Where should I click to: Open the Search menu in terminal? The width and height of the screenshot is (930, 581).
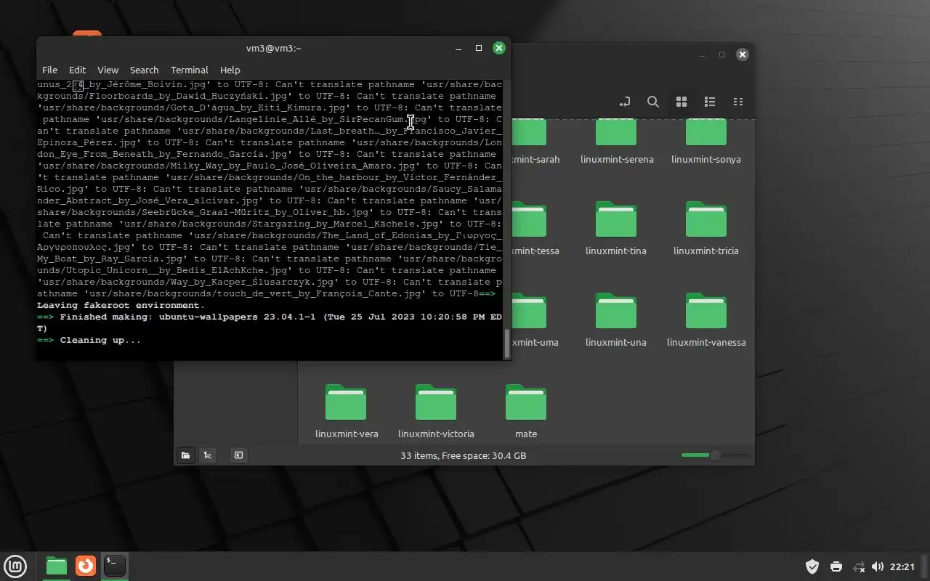tap(144, 70)
